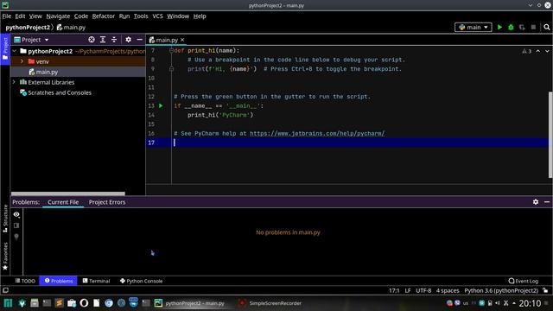Image resolution: width=553 pixels, height=311 pixels.
Task: Click the 17:1 cursor position indicator
Action: (394, 290)
